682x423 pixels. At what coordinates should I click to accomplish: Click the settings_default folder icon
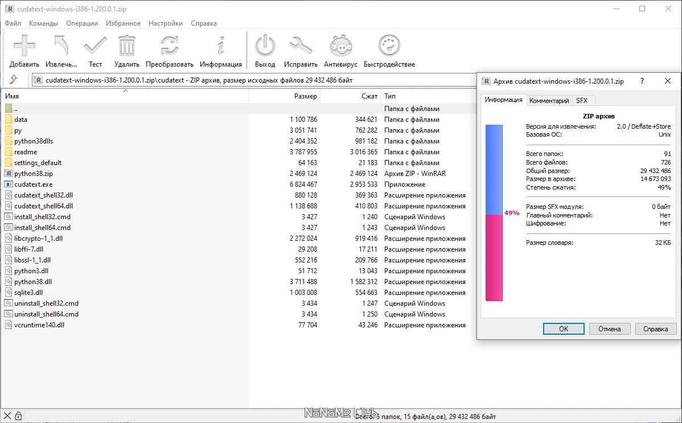(x=9, y=163)
